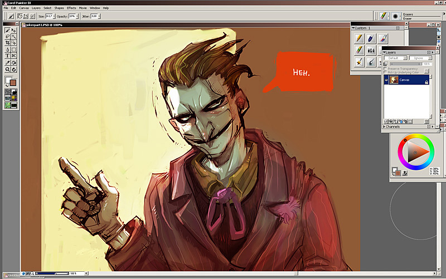
Task: Select the Magic Wand tool
Action: [x=13, y=36]
